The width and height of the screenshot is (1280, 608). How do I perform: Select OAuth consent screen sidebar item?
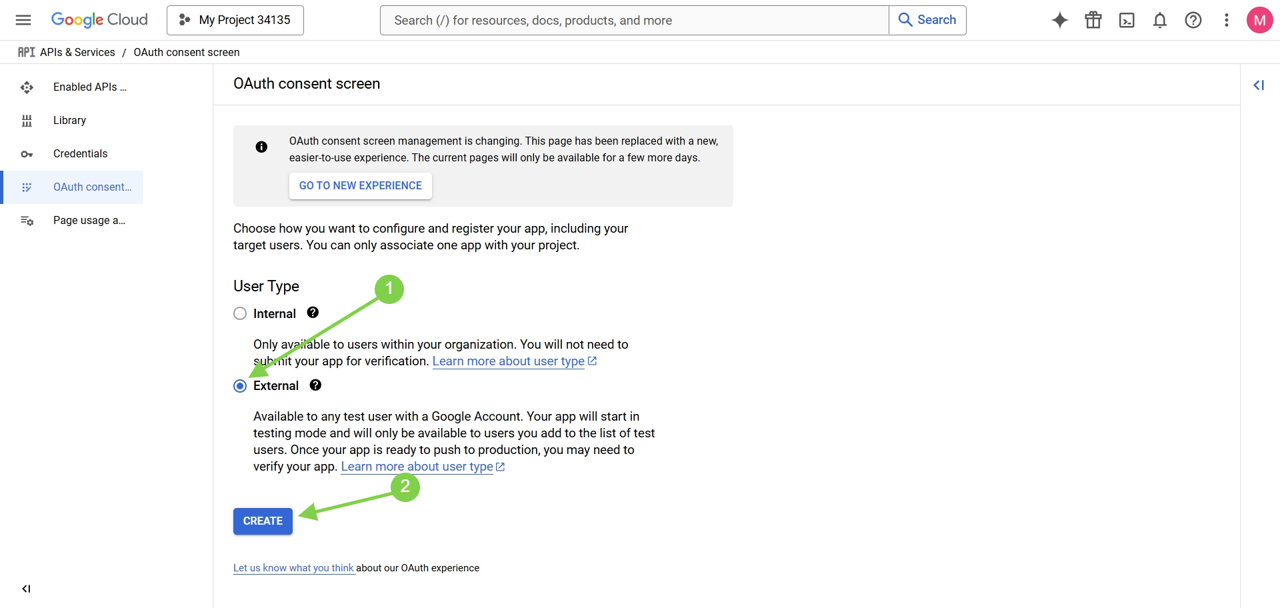72,187
